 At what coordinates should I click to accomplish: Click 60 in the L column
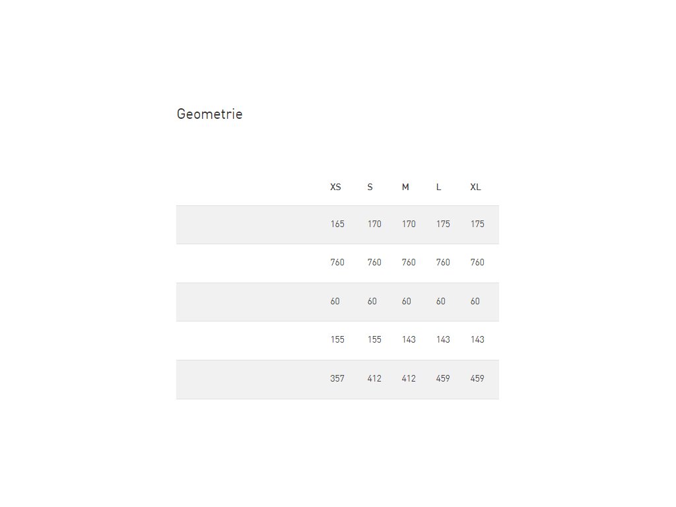(440, 302)
